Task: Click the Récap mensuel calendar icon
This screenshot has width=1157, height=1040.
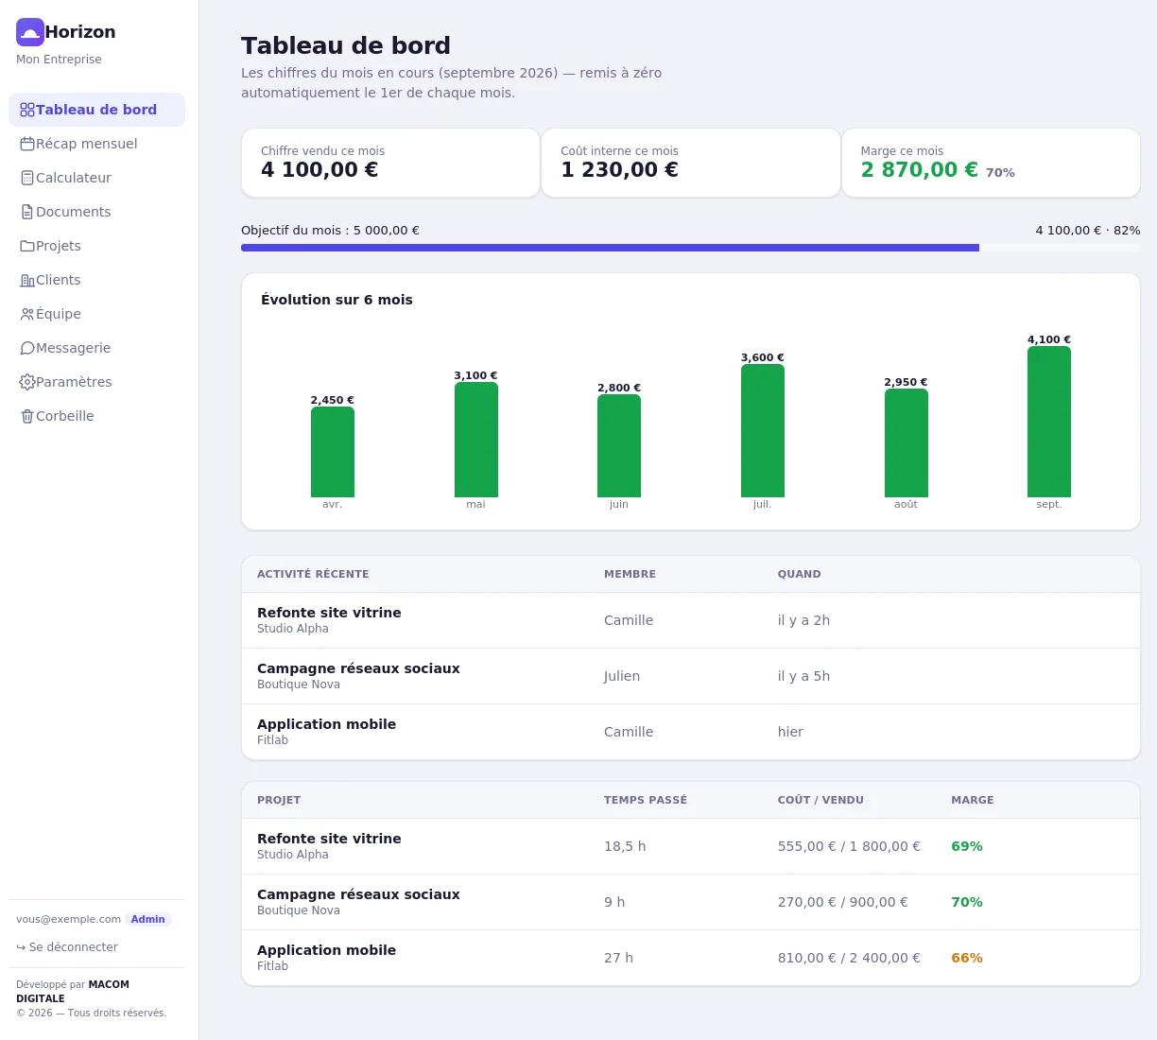Action: coord(27,144)
